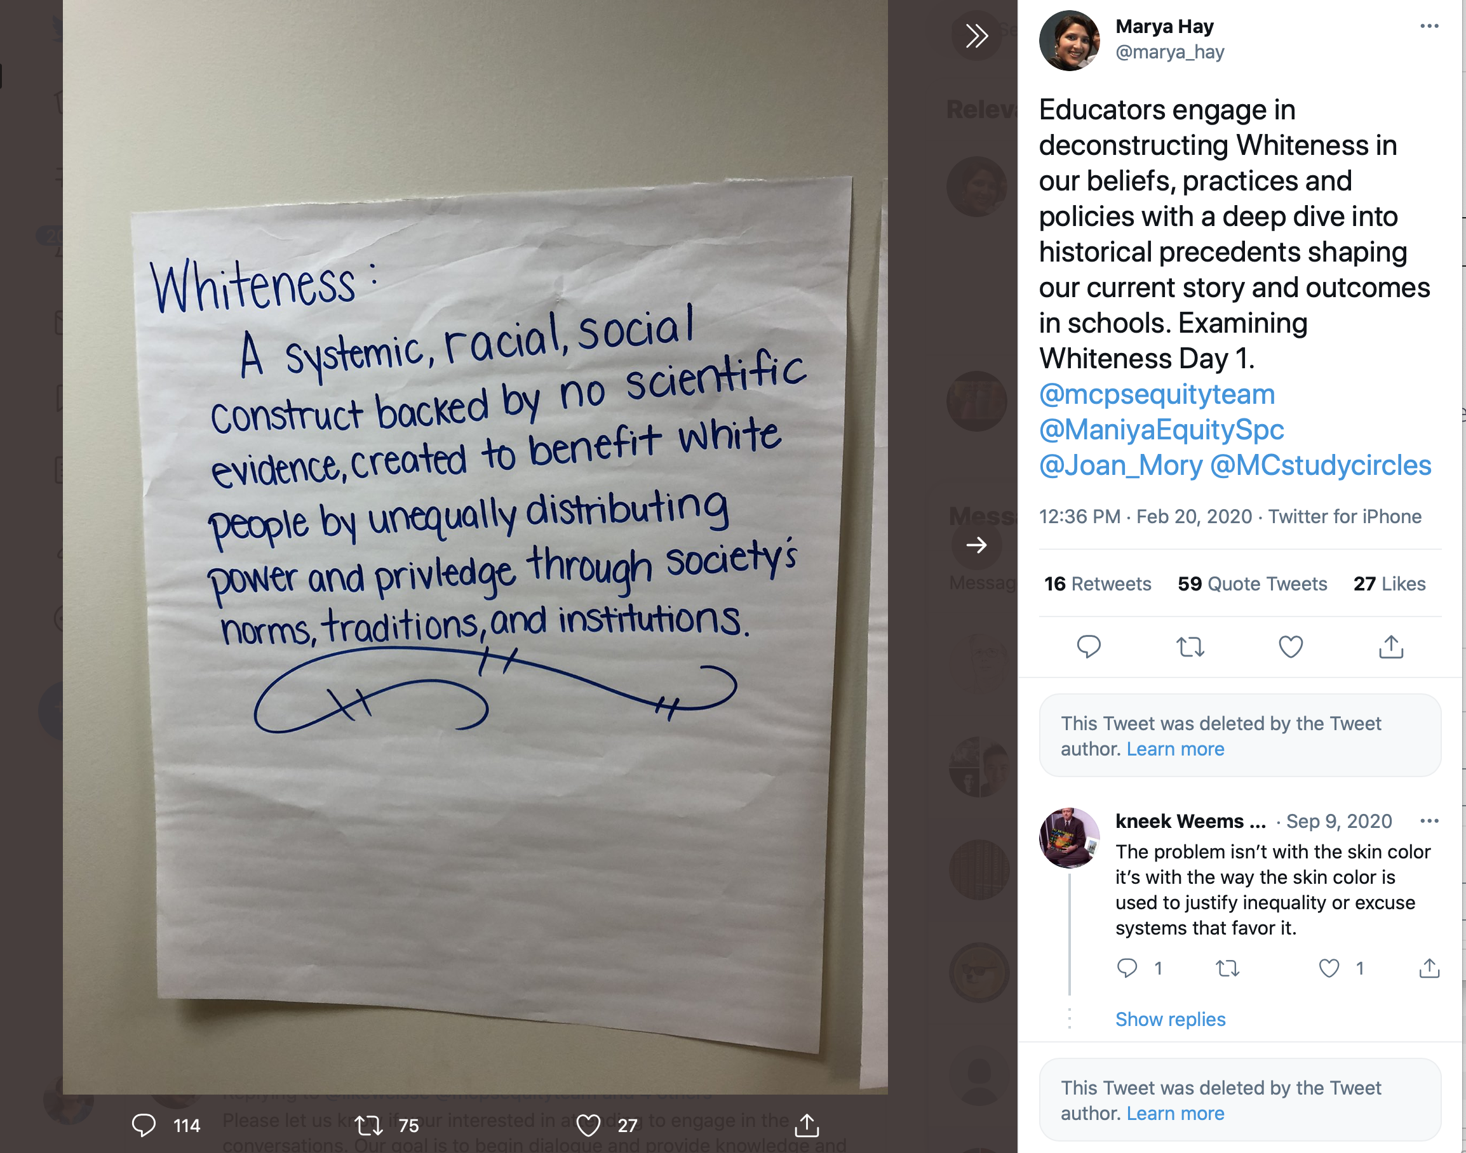The height and width of the screenshot is (1153, 1466).
Task: Reply to kneek Weems comment
Action: coord(1126,968)
